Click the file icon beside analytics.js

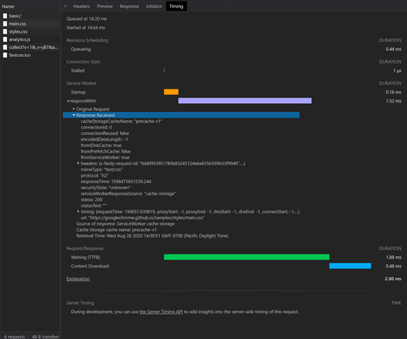5,40
